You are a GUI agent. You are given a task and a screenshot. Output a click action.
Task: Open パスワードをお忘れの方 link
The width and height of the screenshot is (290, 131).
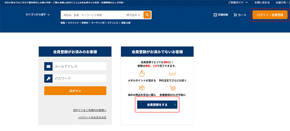coord(92,118)
